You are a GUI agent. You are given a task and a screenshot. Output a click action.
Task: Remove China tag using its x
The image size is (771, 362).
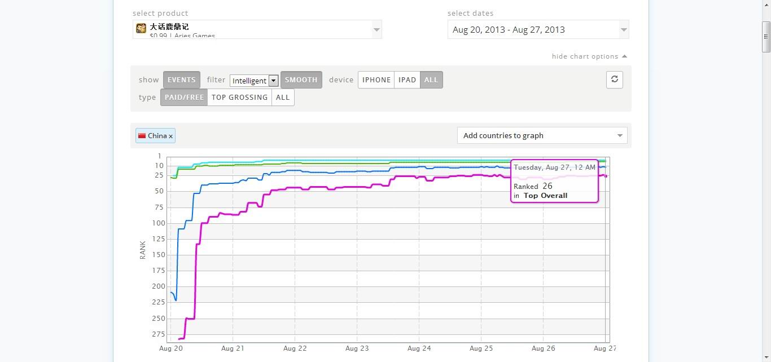coord(170,136)
